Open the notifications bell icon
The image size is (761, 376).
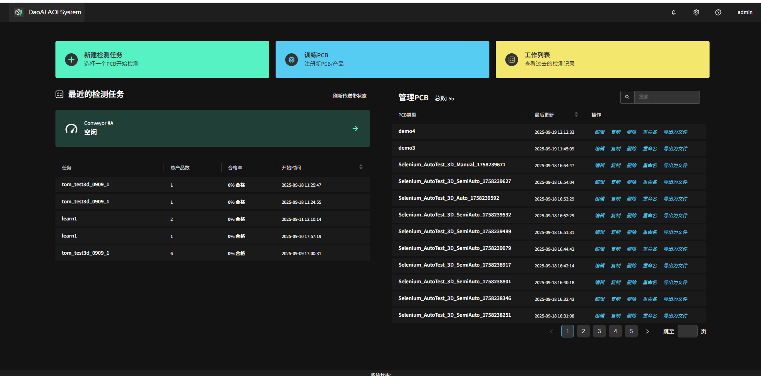pos(674,12)
